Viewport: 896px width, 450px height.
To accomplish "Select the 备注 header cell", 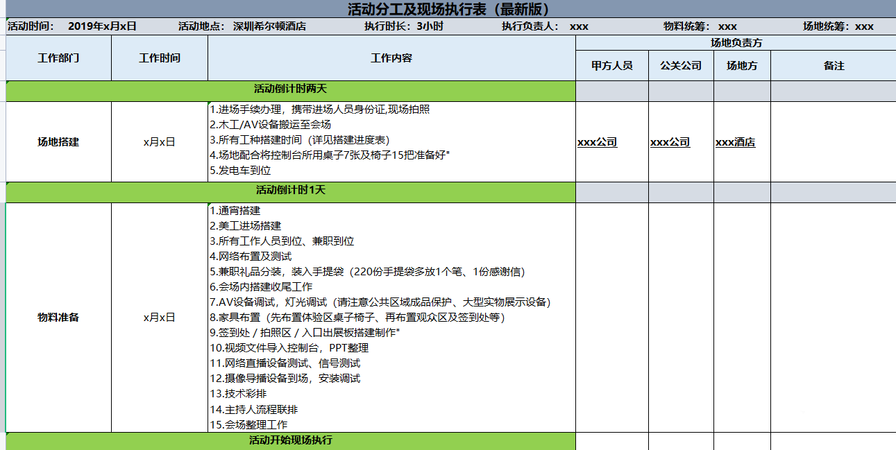I will pos(833,66).
